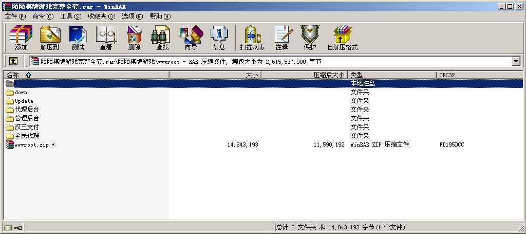Select the Update folder icon
The height and width of the screenshot is (234, 526).
coord(10,101)
